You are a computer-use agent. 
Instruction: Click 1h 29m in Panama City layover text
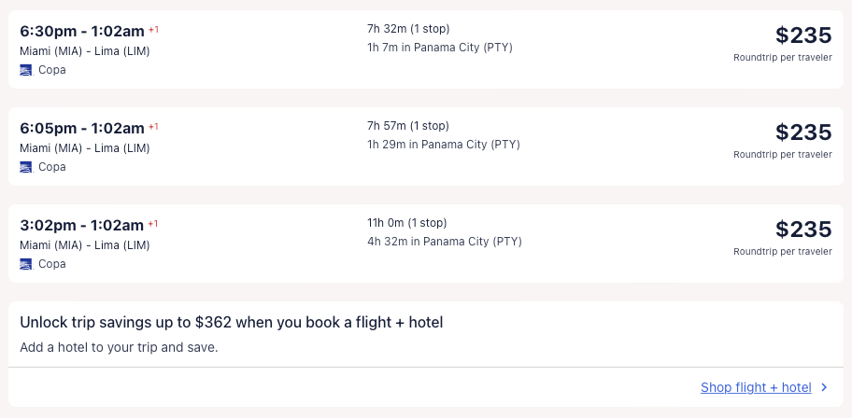coord(444,145)
